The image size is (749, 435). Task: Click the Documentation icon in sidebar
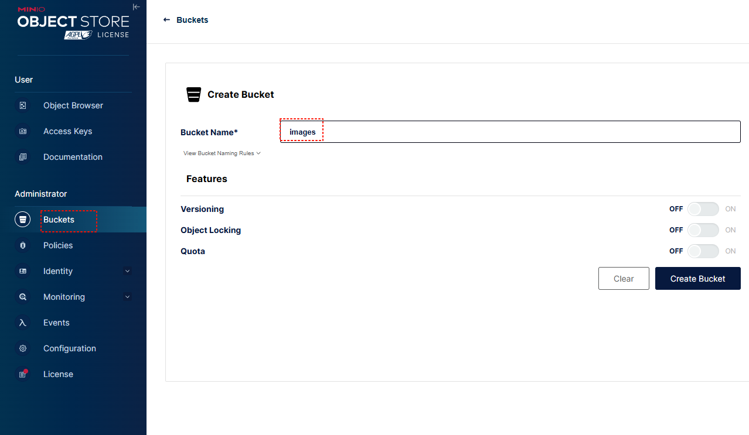tap(23, 157)
